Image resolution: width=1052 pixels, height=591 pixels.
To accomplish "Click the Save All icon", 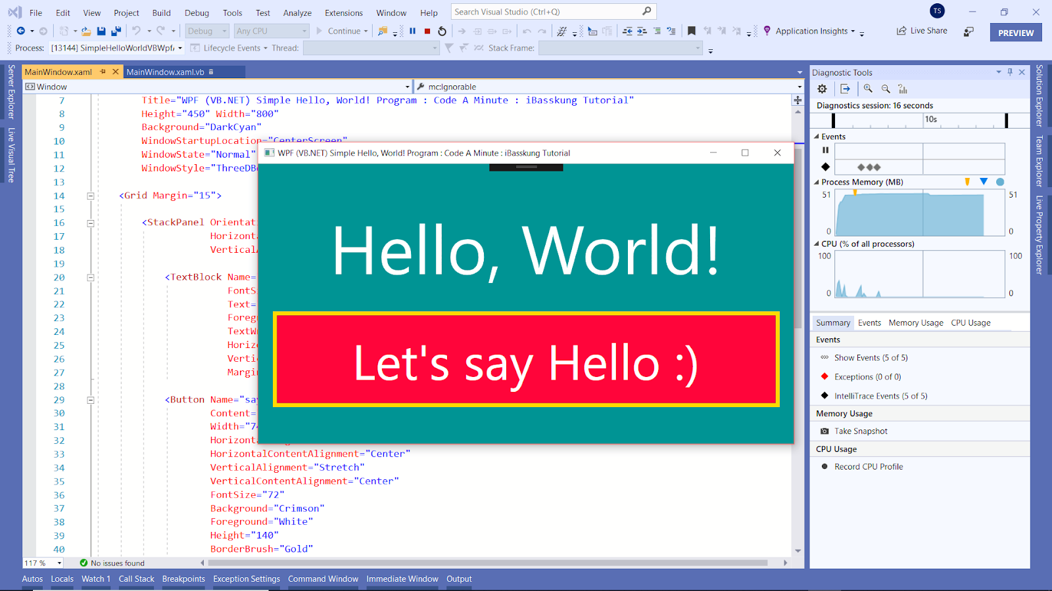I will point(116,31).
